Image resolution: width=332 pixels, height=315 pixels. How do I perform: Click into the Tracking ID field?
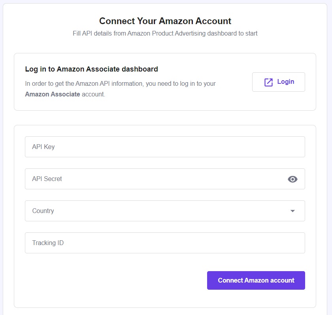coord(165,243)
